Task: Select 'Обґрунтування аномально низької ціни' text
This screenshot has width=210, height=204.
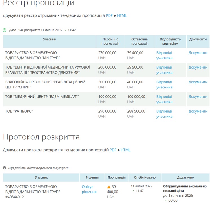Action: 185,189
